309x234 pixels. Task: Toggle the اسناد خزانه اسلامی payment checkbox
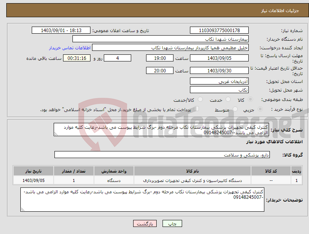coord(196,109)
